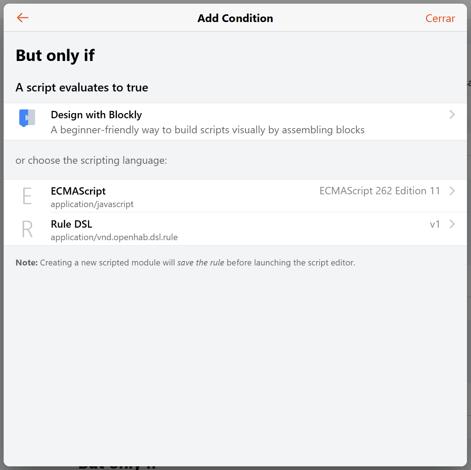Expand the Design with Blockly chevron
The image size is (471, 470).
[452, 115]
